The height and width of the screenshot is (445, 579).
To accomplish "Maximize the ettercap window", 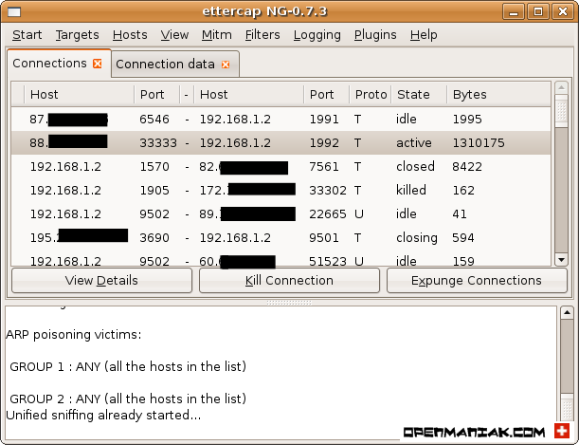I will (537, 12).
